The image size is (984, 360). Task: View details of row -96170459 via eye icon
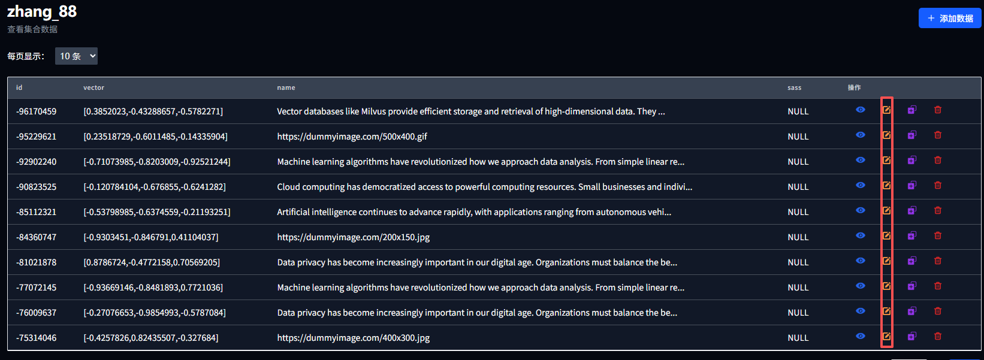tap(861, 110)
